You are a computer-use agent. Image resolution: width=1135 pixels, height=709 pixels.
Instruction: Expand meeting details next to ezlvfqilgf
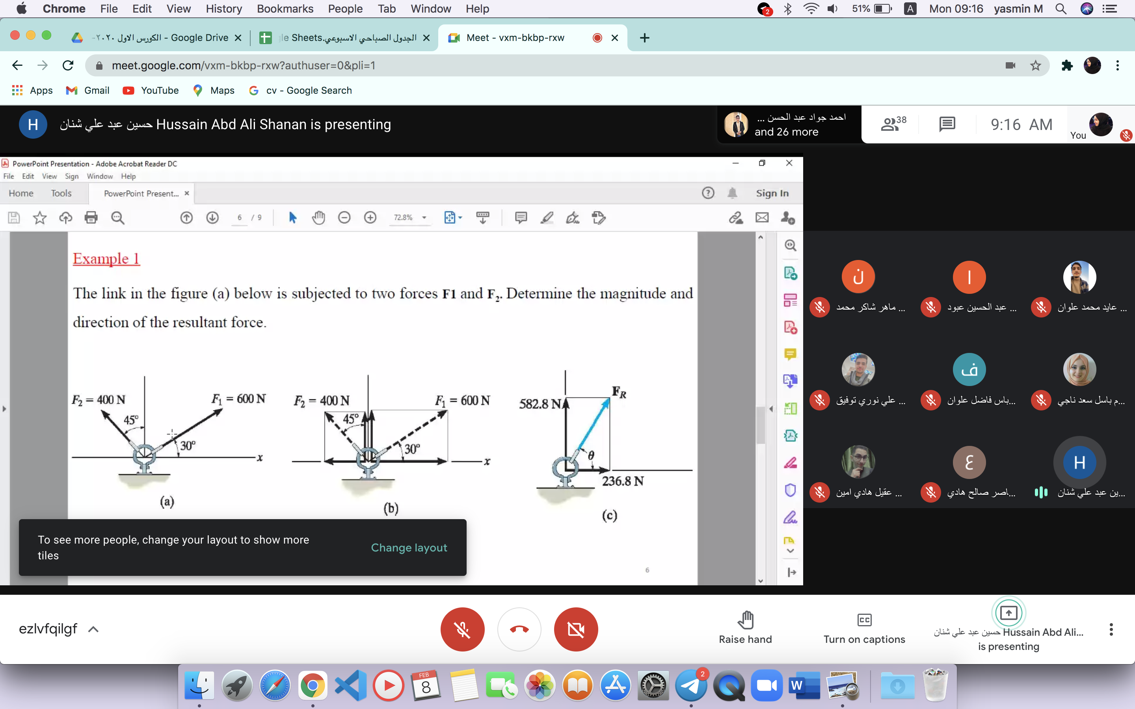point(93,629)
